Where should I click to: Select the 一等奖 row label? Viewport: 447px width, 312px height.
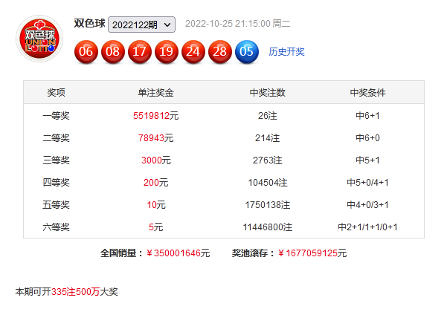click(57, 116)
